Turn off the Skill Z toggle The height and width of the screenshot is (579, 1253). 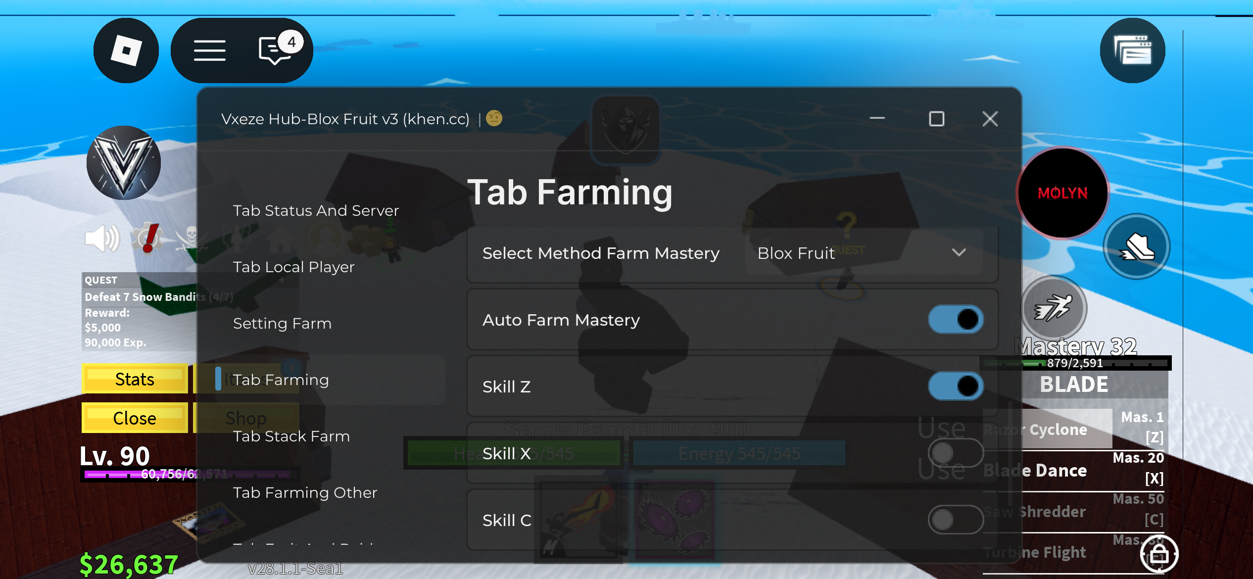pos(956,386)
